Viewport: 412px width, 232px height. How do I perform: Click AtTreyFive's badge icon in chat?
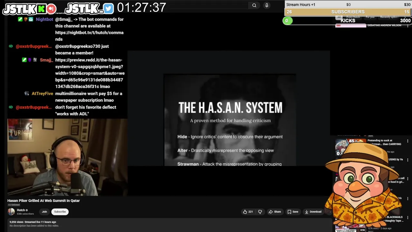(27, 93)
